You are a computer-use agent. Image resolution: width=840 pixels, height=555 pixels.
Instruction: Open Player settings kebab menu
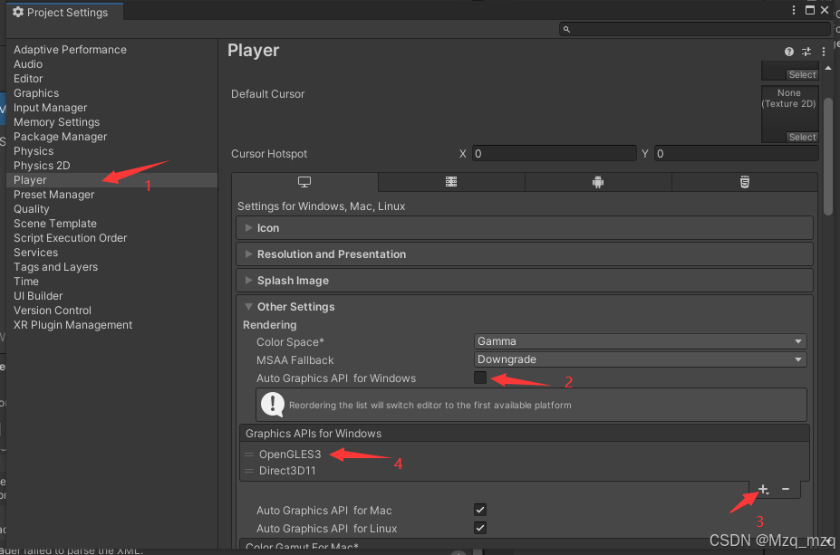pyautogui.click(x=824, y=52)
